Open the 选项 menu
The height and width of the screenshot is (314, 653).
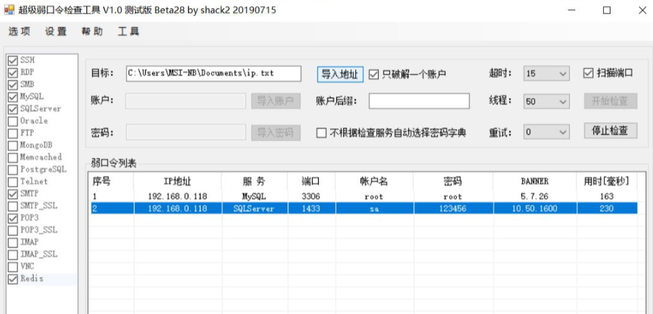click(x=20, y=32)
